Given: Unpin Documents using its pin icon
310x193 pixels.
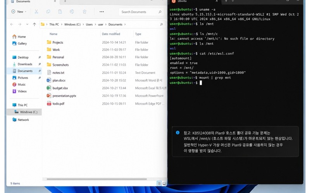Looking at the screenshot, I should tap(40, 71).
